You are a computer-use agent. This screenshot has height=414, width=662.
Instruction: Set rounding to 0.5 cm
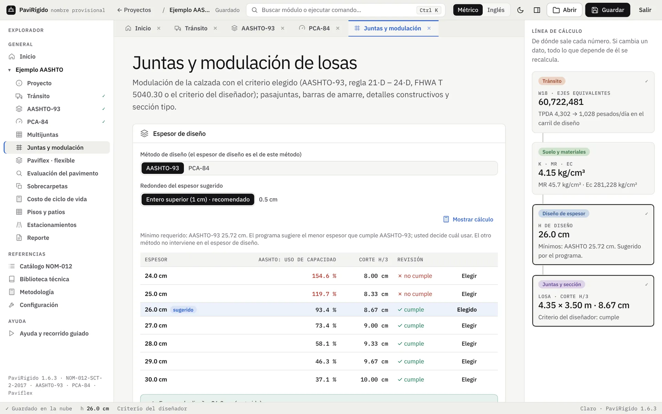pos(268,199)
